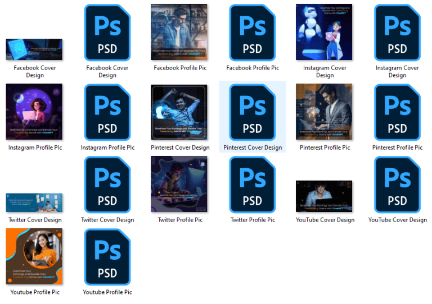This screenshot has width=432, height=304.
Task: Click the Facebook Cover Design image thumbnail
Action: [34, 49]
